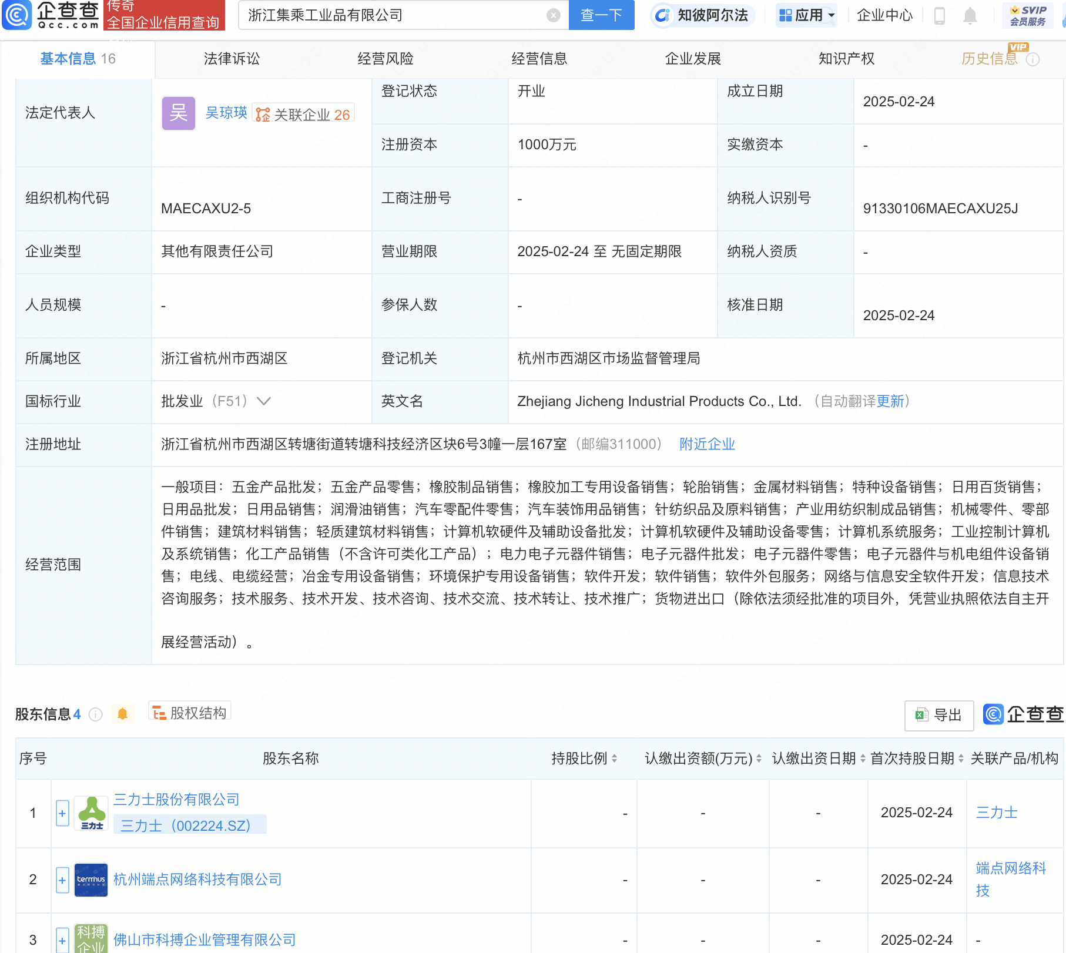The image size is (1066, 953).
Task: Sort by 认缴出资日期 column
Action: [863, 759]
